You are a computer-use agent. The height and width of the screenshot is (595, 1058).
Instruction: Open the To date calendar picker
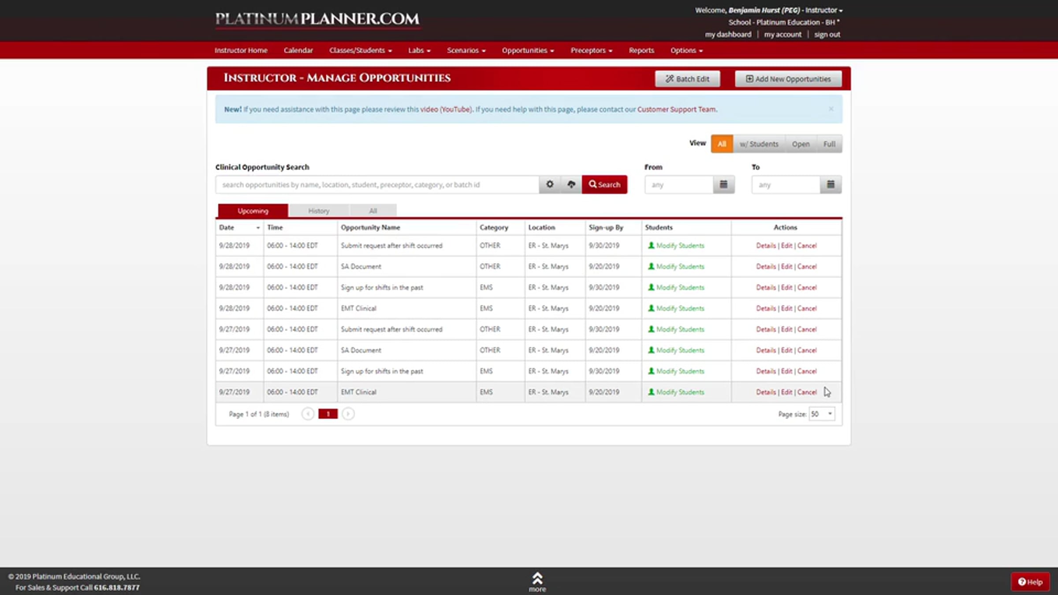click(831, 184)
